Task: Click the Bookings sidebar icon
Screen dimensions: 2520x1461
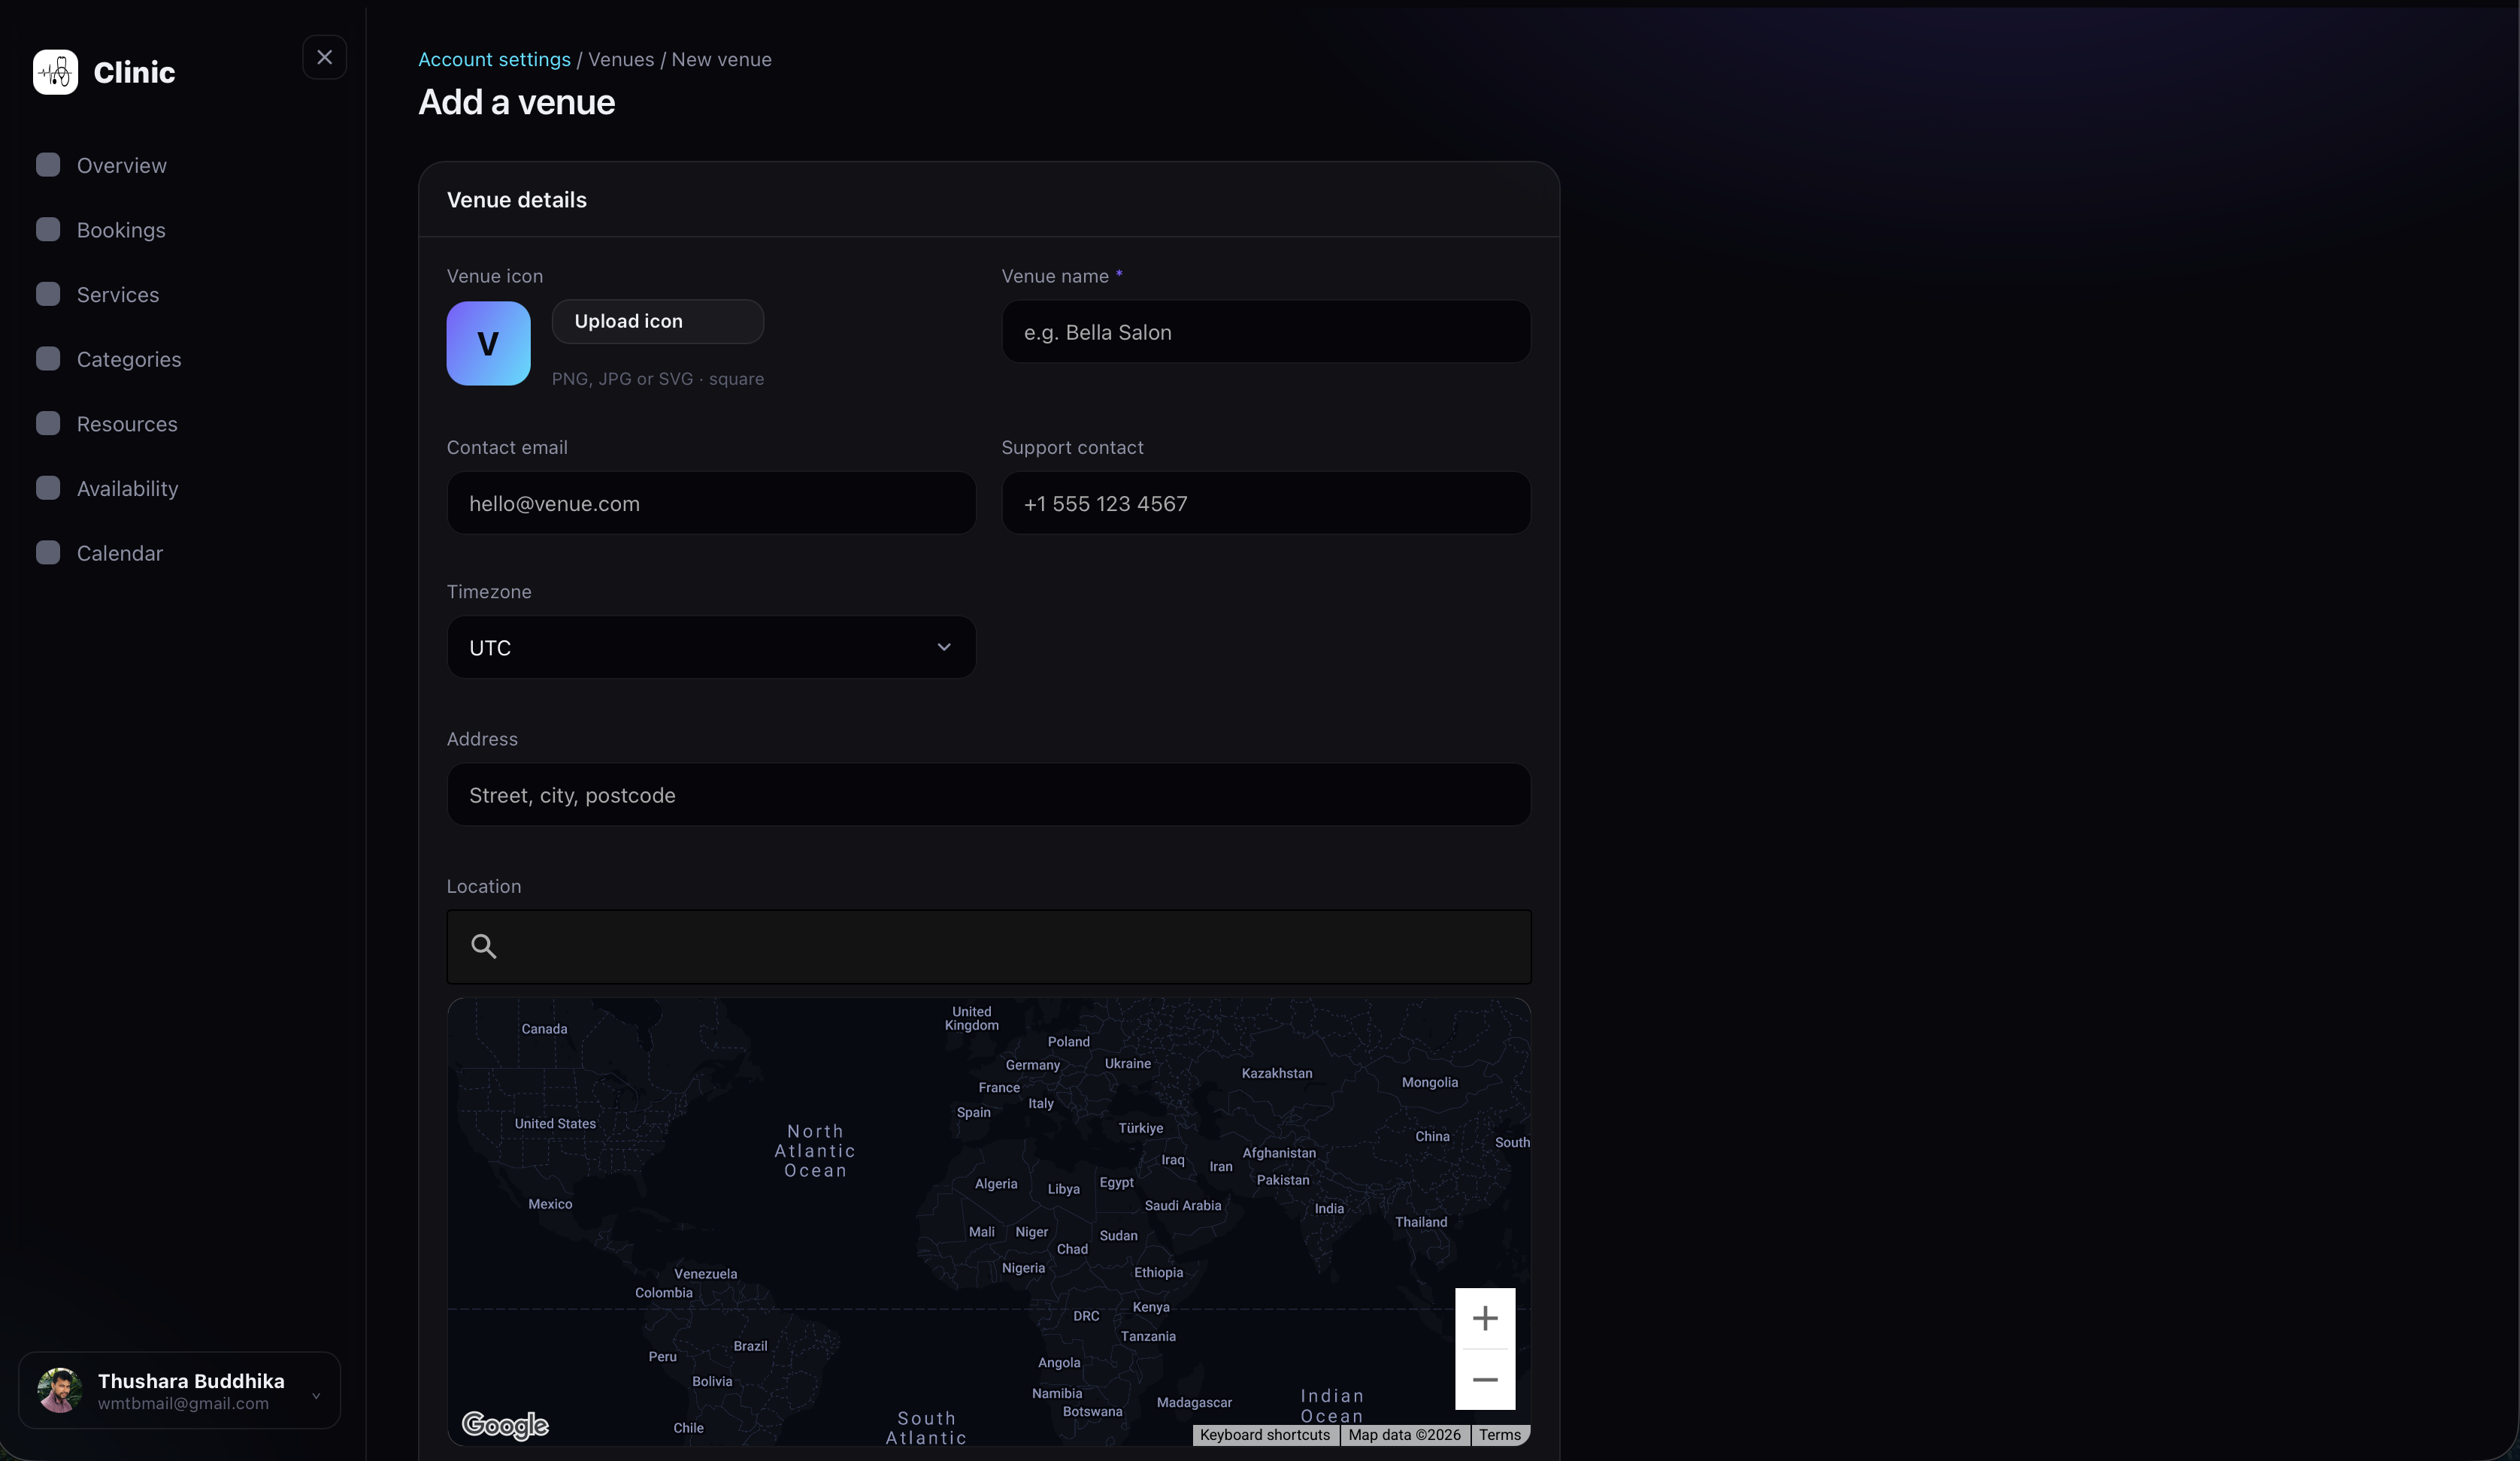Action: (48, 230)
